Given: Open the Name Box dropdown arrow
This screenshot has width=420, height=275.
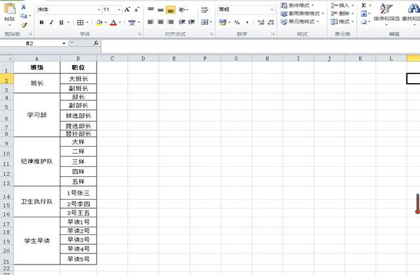Looking at the screenshot, I should click(64, 43).
